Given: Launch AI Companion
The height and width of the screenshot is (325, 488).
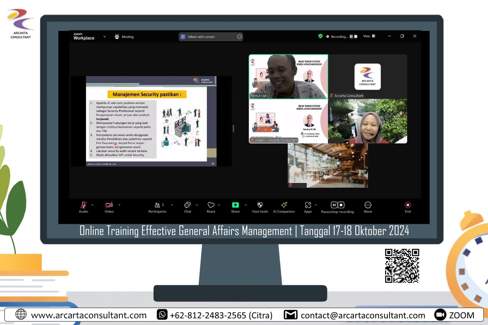Looking at the screenshot, I should click(x=284, y=205).
